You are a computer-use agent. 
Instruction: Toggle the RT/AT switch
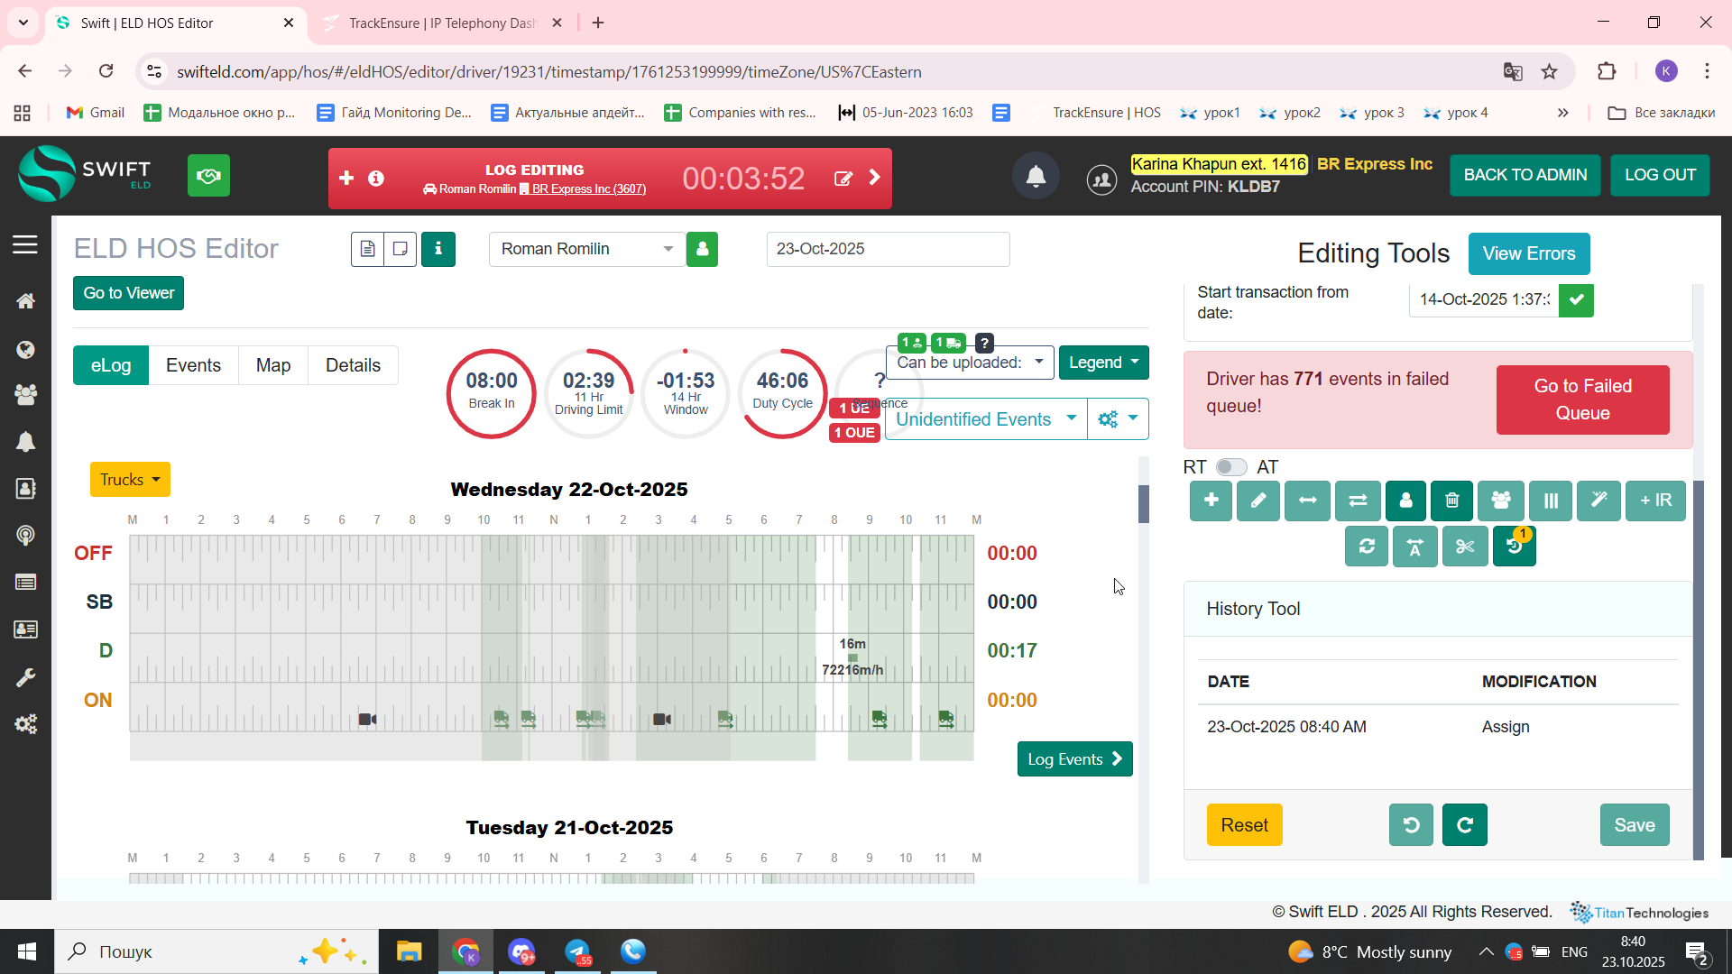1230,467
